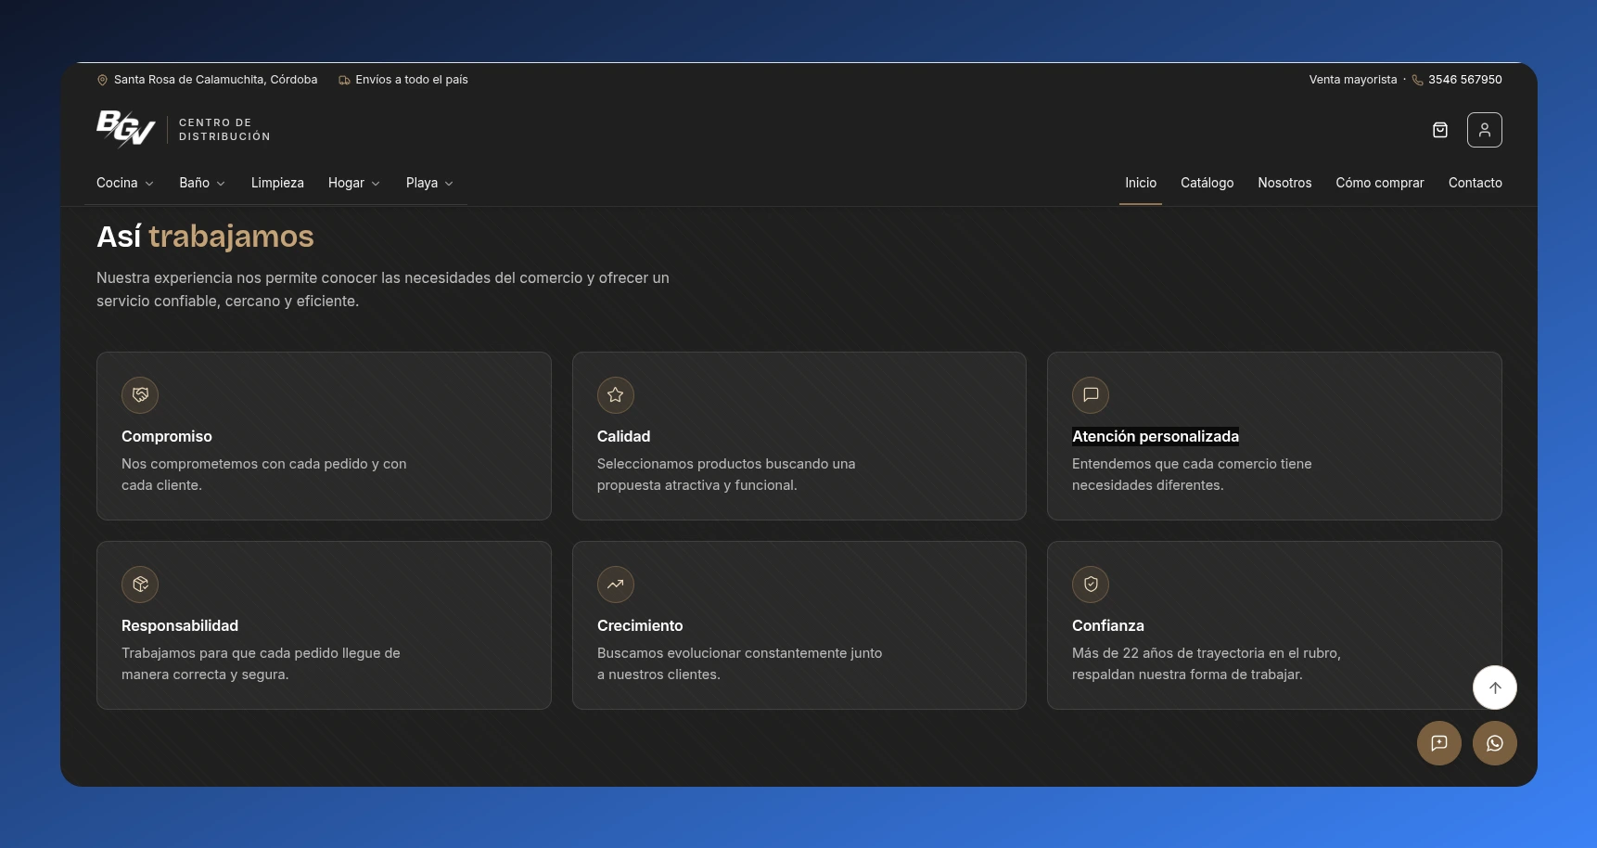Image resolution: width=1597 pixels, height=848 pixels.
Task: Expand the Playa category dropdown
Action: (430, 183)
